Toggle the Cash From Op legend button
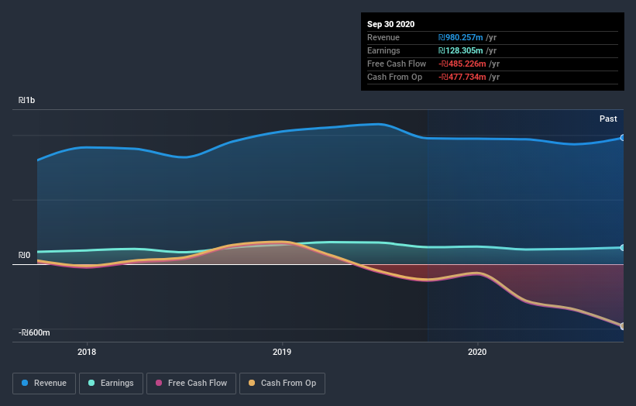 (282, 384)
